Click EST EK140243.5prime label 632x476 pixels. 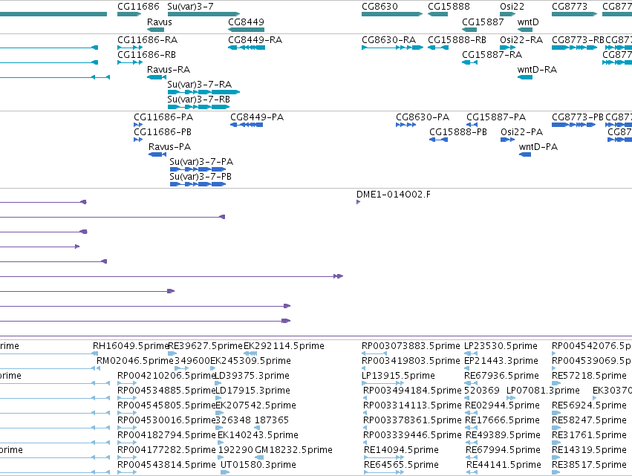click(258, 435)
